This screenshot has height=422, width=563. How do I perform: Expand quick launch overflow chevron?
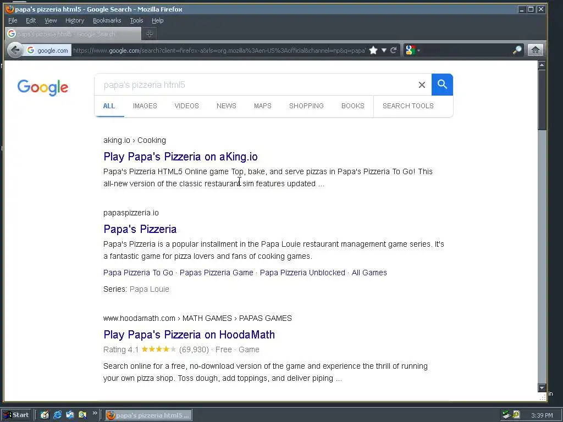coord(95,413)
